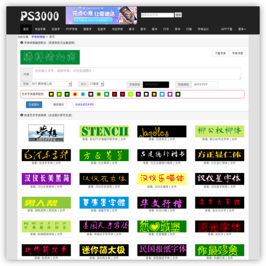Select the 方正显仁体 font sample
The width and height of the screenshot is (266, 266).
point(220,155)
